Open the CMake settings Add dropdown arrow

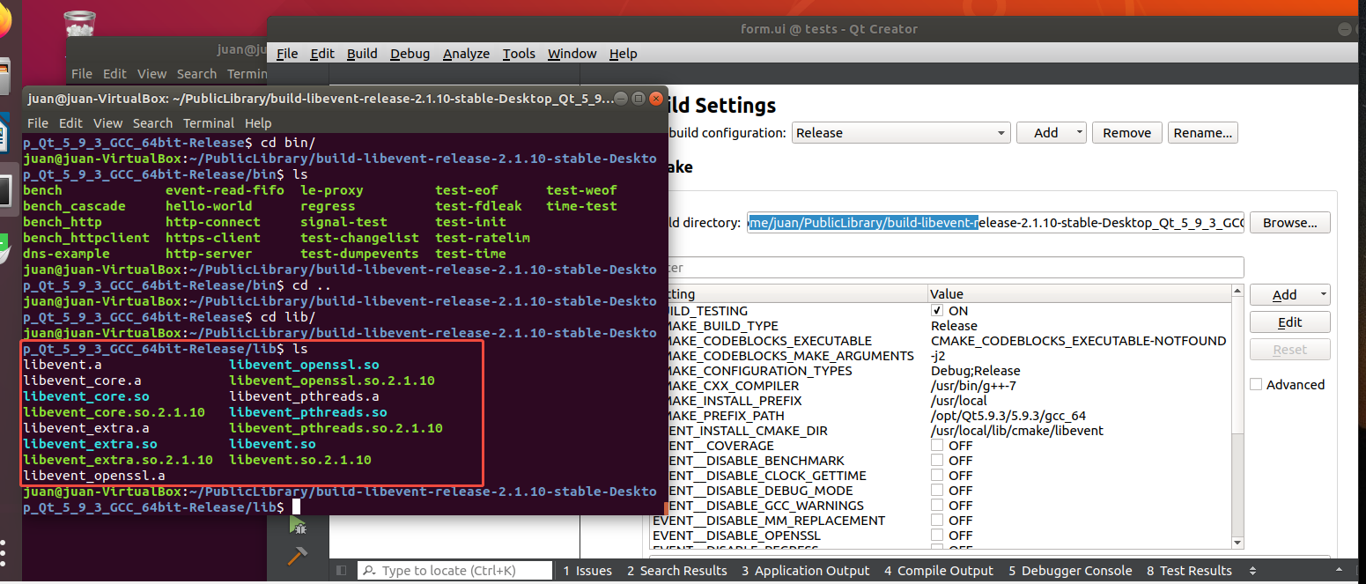click(1322, 295)
